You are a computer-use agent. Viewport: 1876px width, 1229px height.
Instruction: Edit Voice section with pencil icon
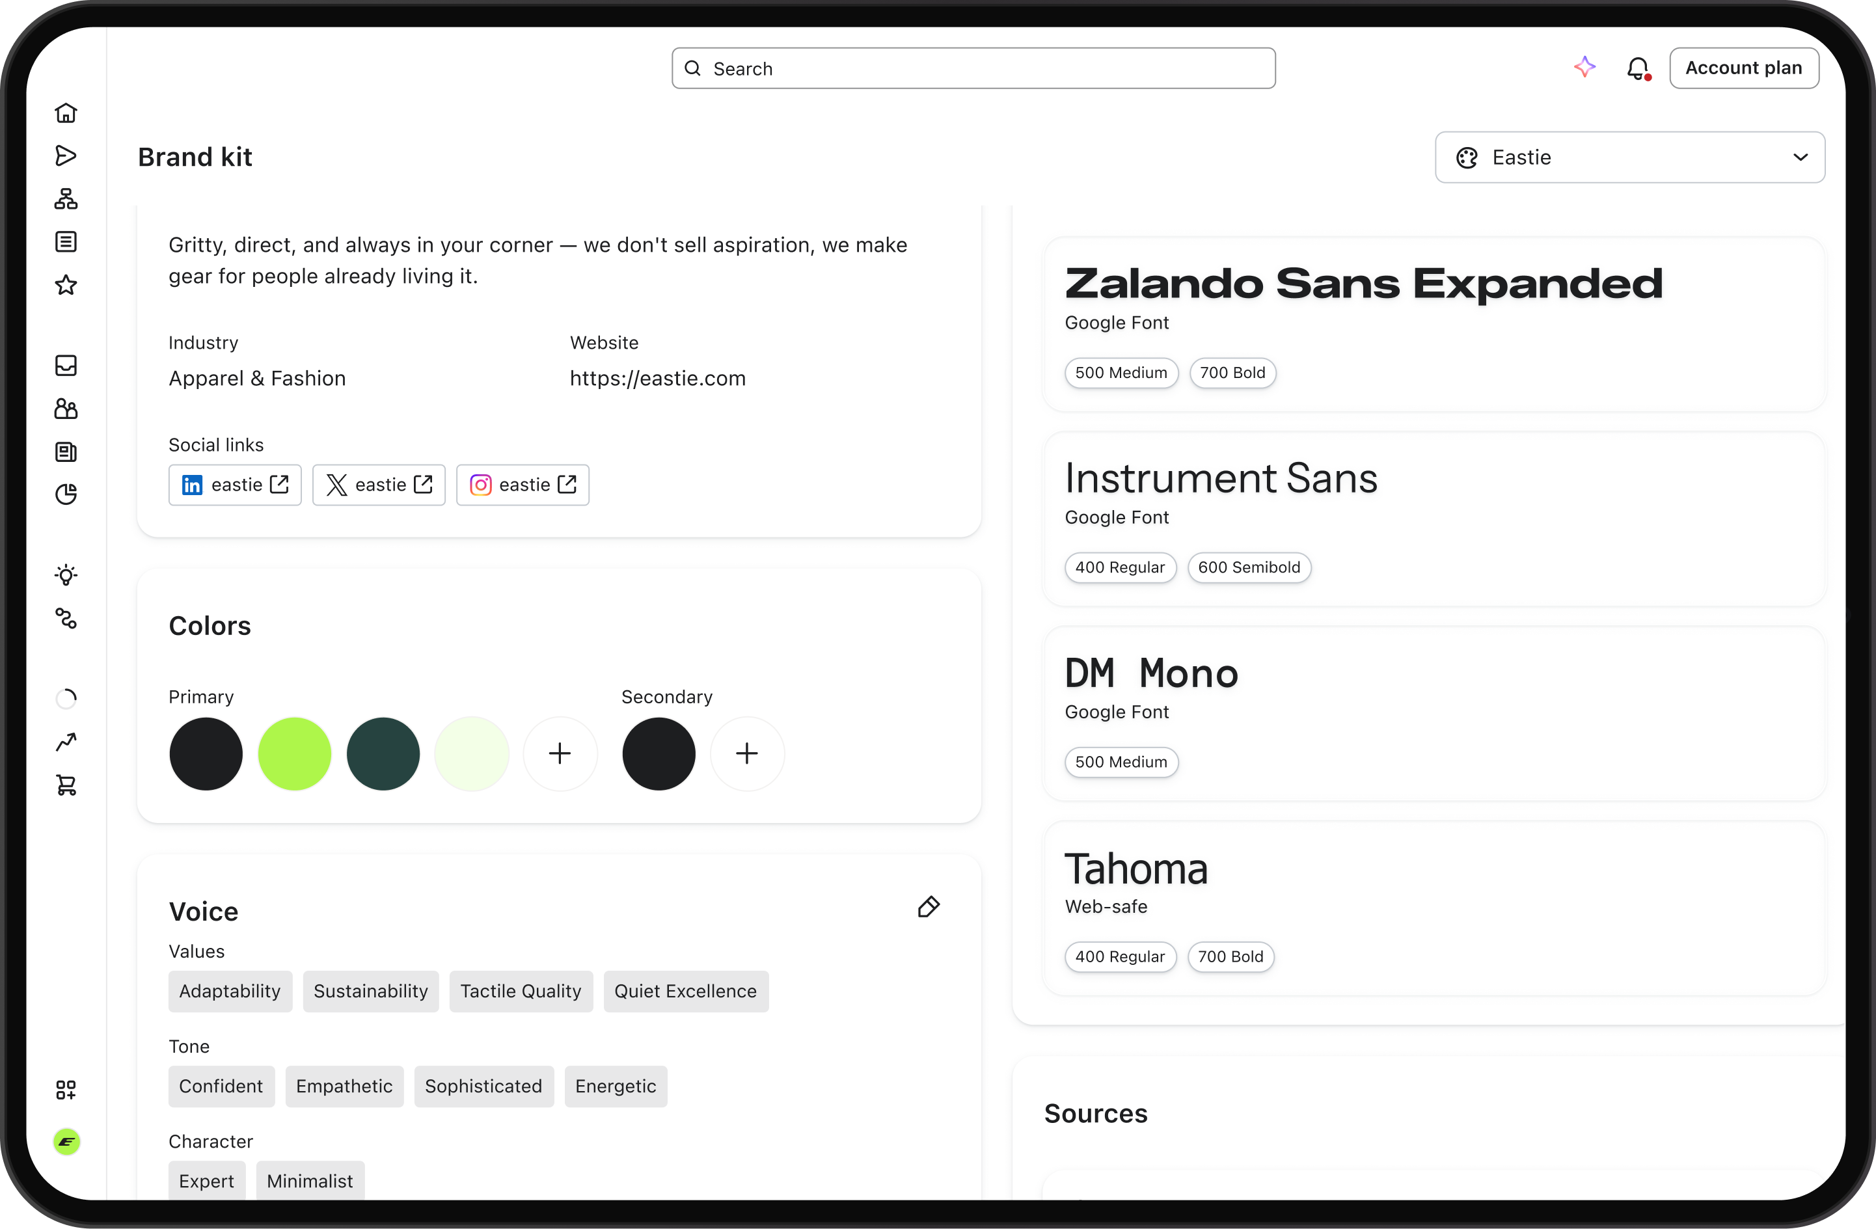[x=929, y=906]
